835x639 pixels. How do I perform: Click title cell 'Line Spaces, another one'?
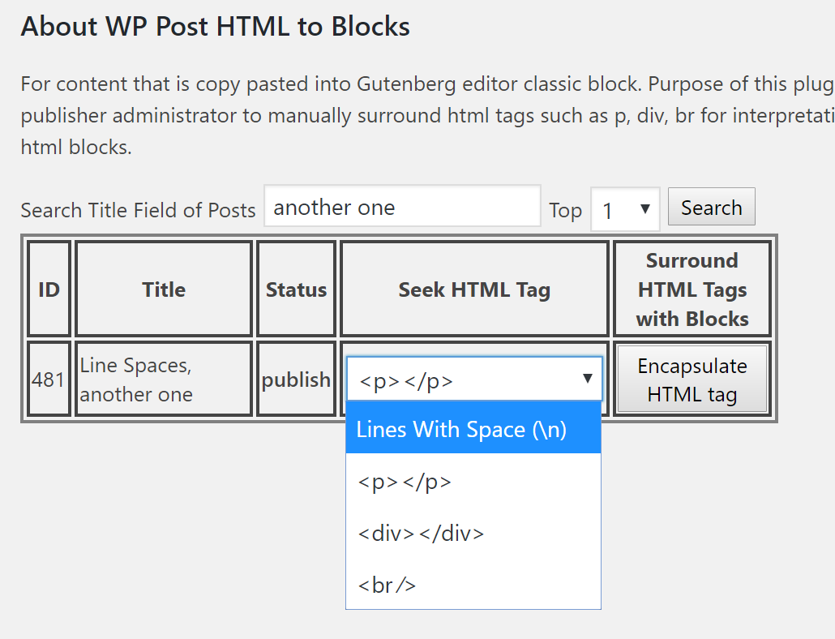(164, 380)
